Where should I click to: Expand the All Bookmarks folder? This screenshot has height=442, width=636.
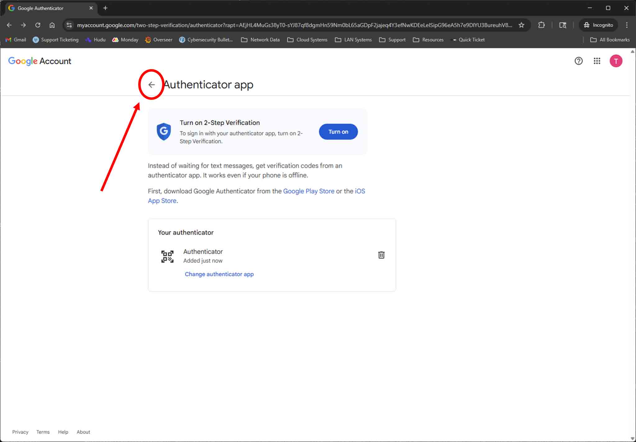pos(610,40)
